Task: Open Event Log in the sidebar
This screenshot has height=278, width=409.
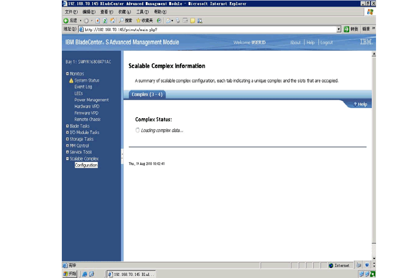Action: coord(83,87)
